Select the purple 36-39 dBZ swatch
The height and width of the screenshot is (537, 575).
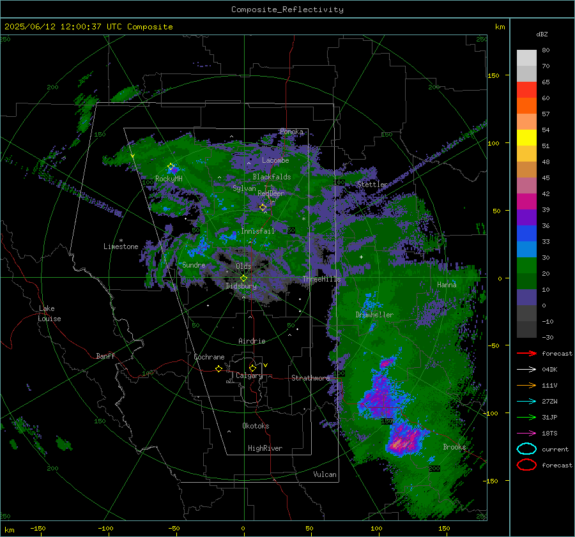click(526, 217)
